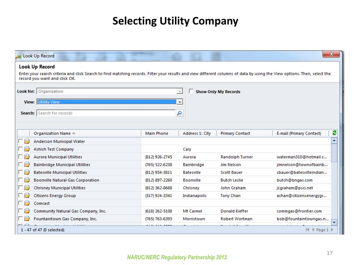Click primary contact Donald Kieffer
The width and height of the screenshot is (354, 265).
(x=234, y=211)
